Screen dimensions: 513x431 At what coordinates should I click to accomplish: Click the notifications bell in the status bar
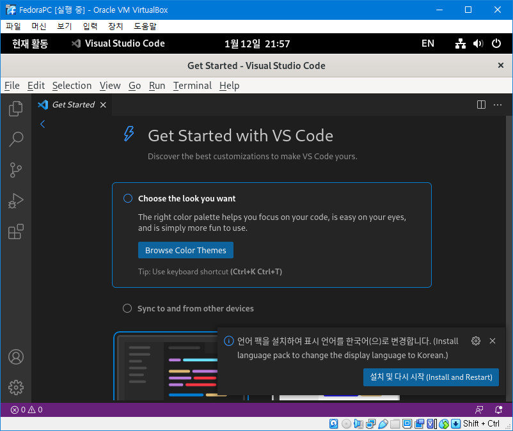pos(498,410)
